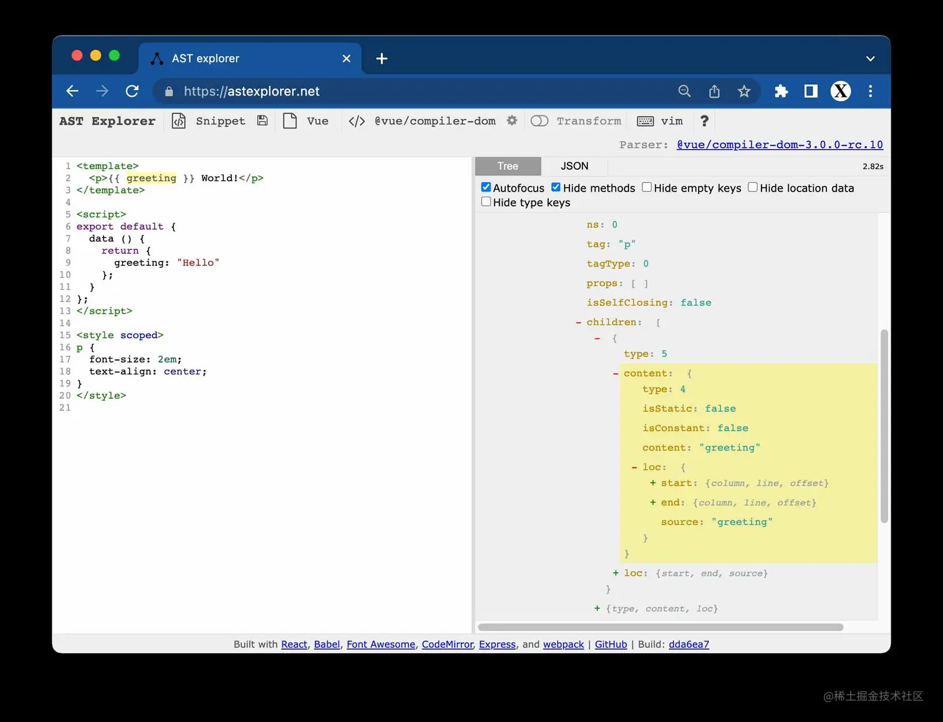Open browser extensions puzzle icon
Viewport: 943px width, 722px height.
(781, 91)
